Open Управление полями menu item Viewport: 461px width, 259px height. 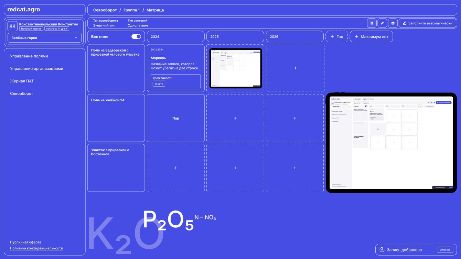[x=29, y=56]
